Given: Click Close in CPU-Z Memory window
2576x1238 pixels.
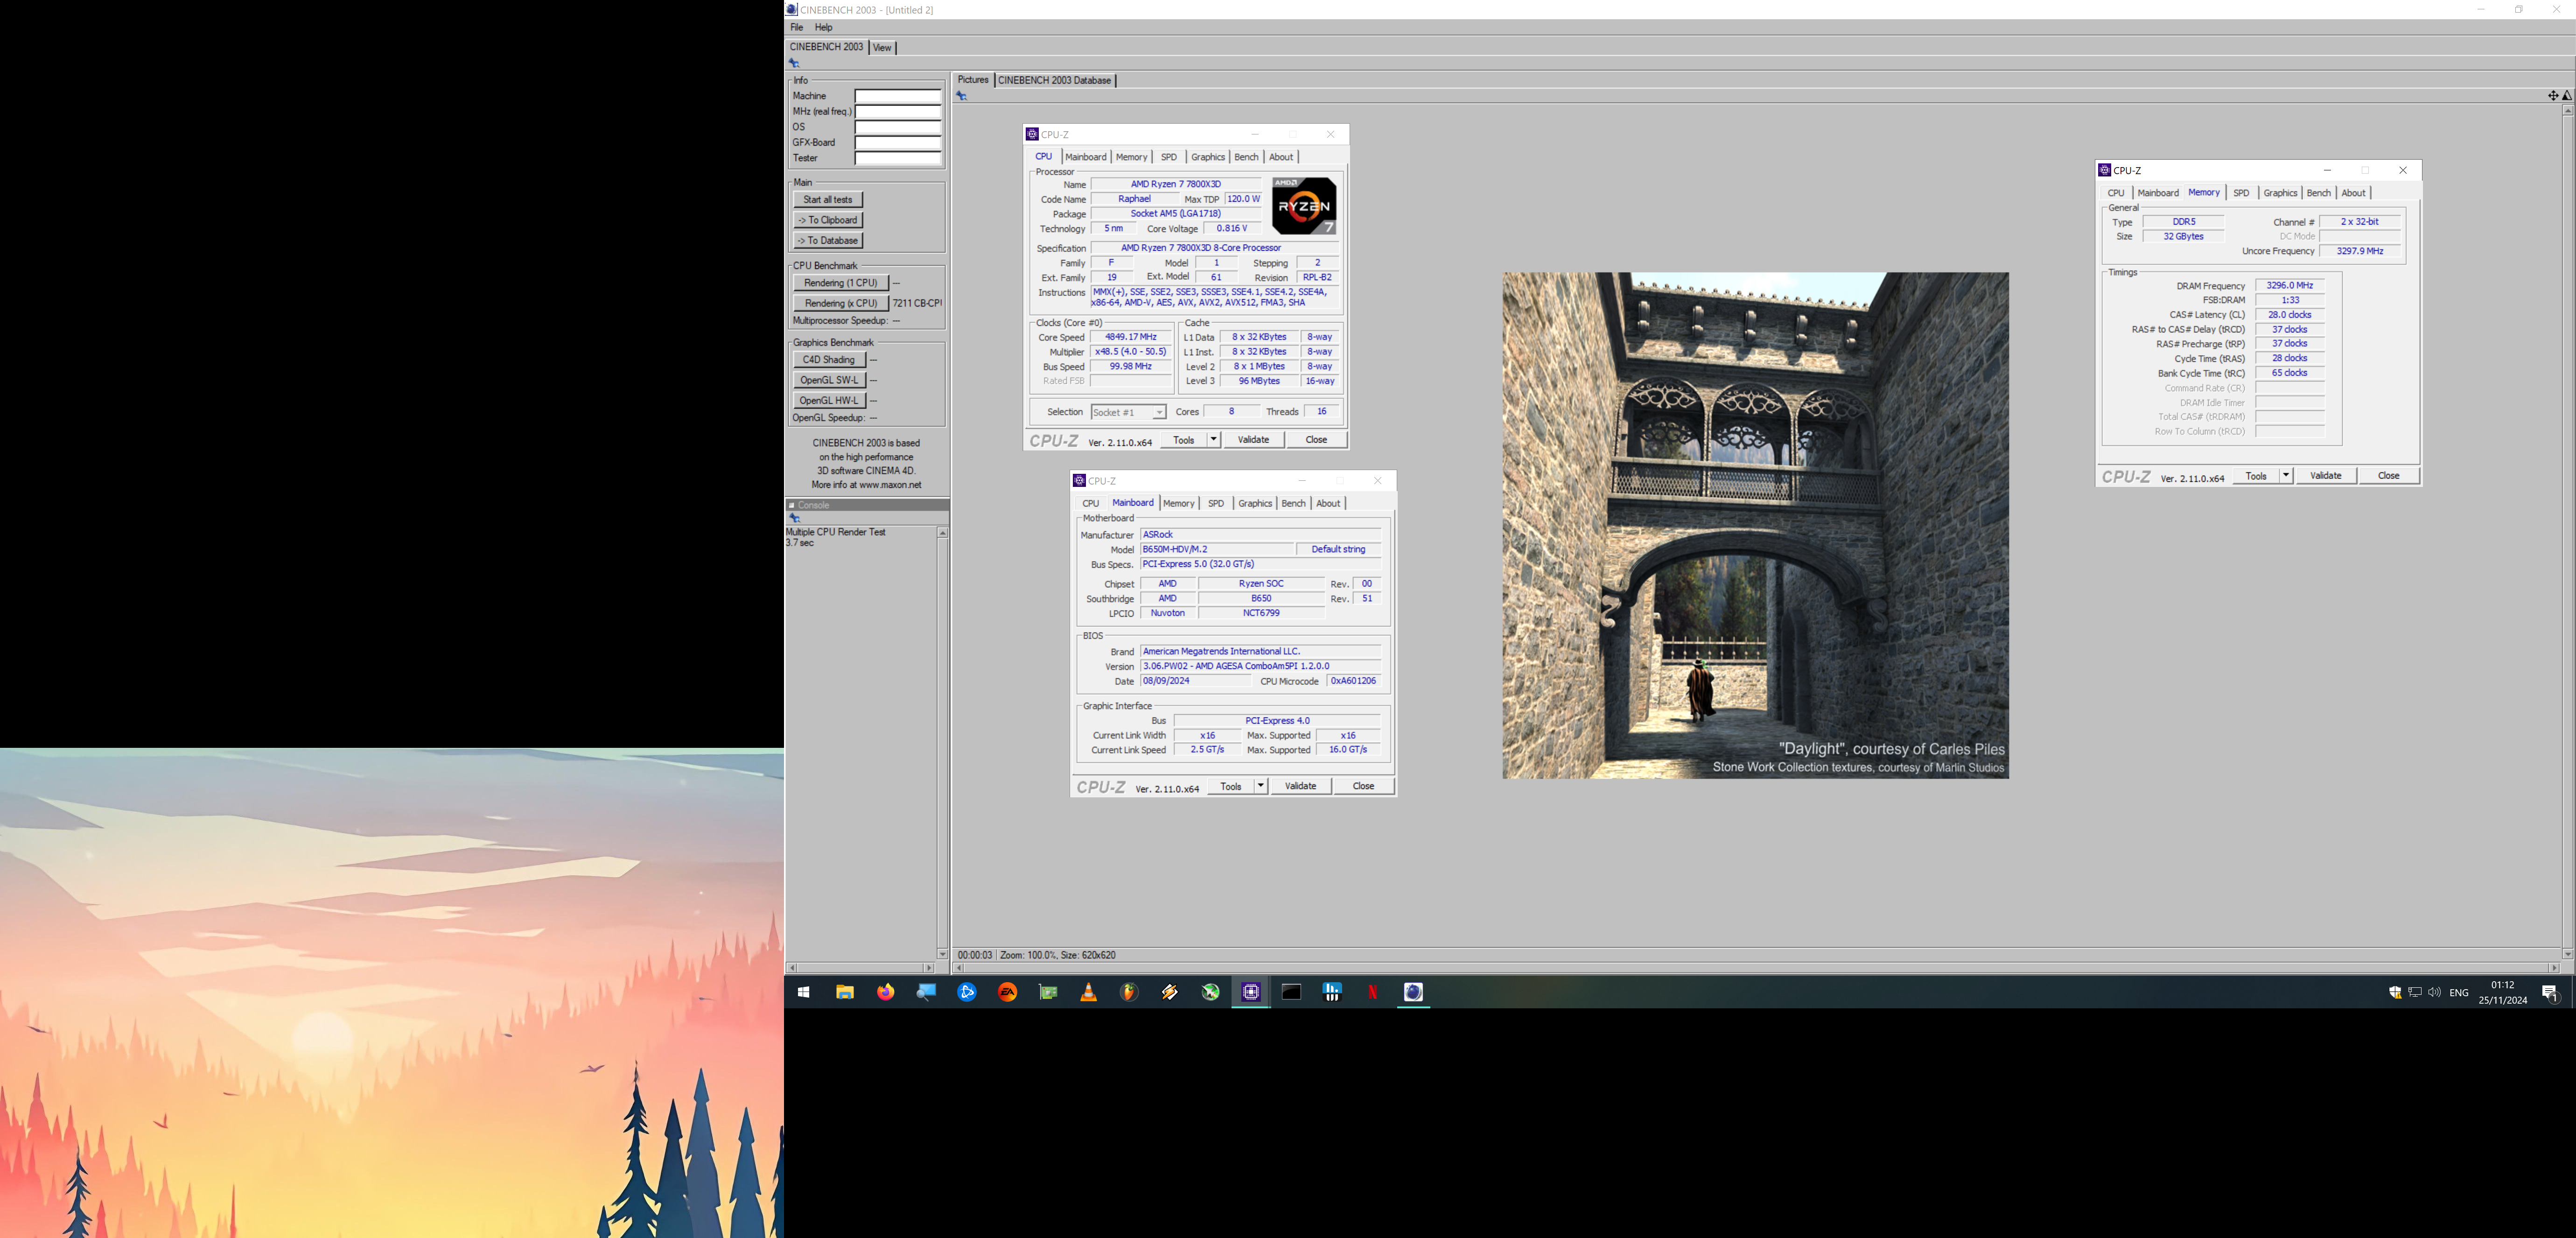Looking at the screenshot, I should (2388, 476).
